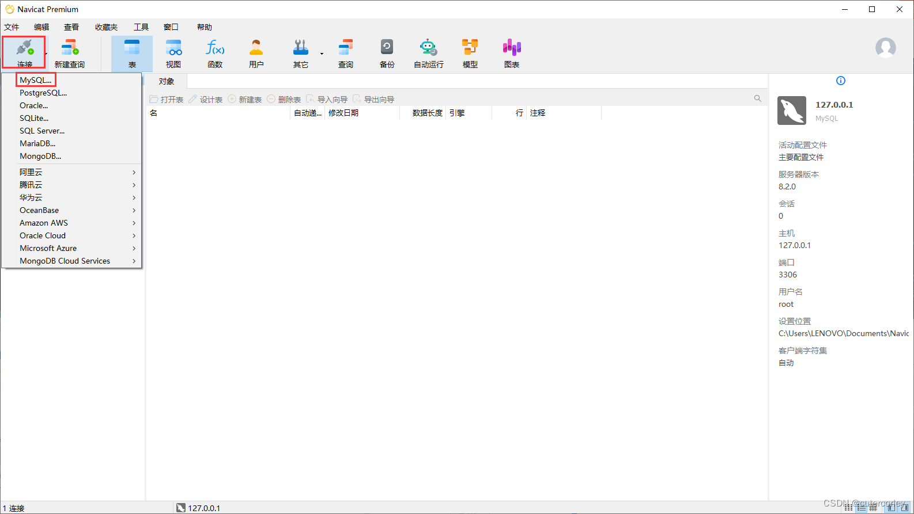Toggle the right information pane visibility

coord(905,507)
